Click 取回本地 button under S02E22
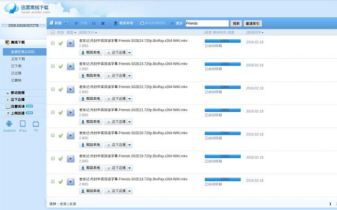Screen dimensions: 337x210 point(91,99)
